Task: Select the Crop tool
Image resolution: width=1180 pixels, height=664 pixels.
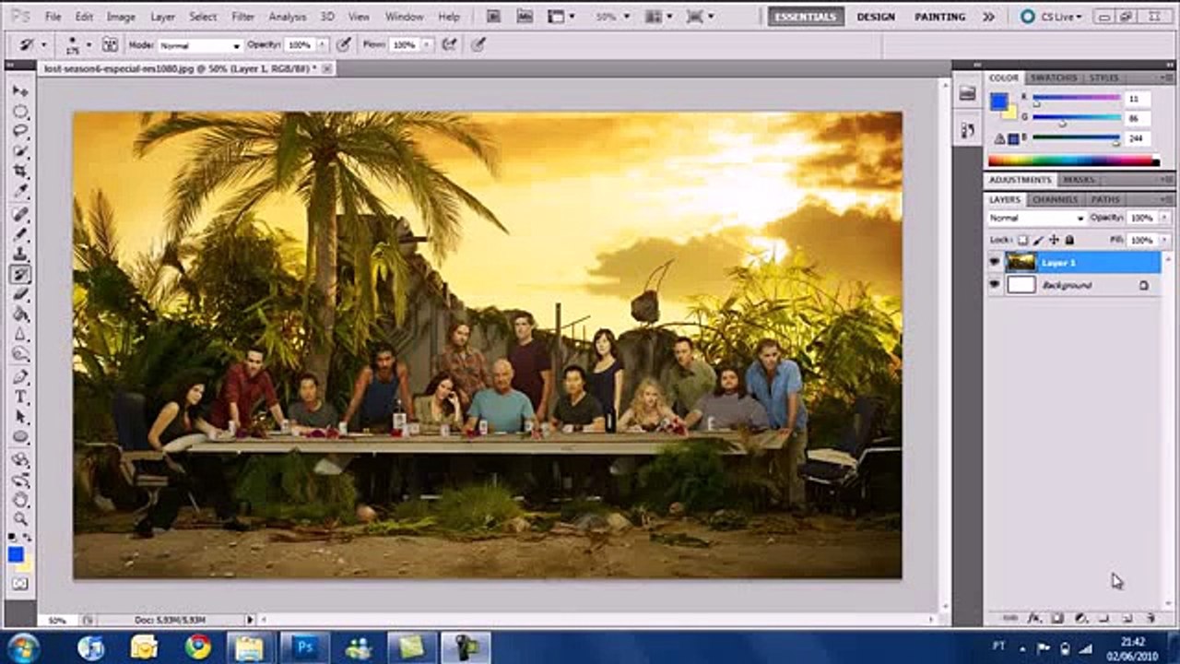Action: click(20, 172)
